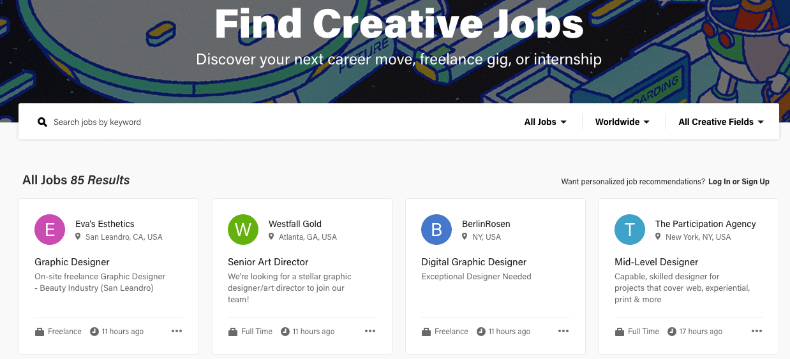Image resolution: width=790 pixels, height=359 pixels.
Task: Open the Senior Art Director job title
Action: 268,262
